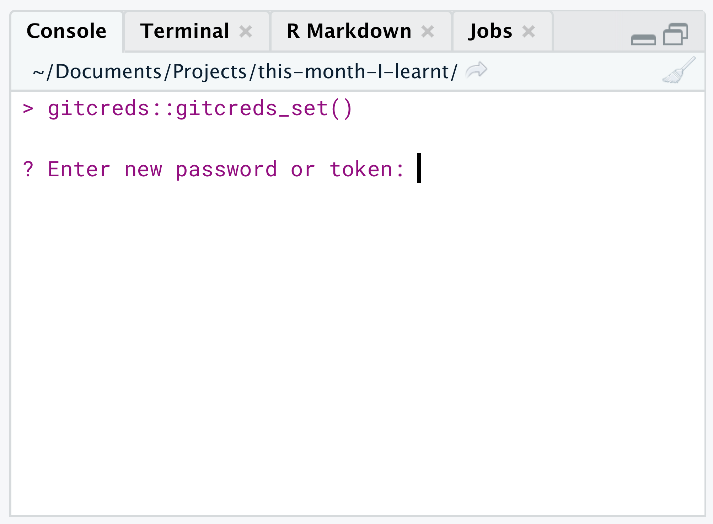Click the empty tab bar area after Jobs

click(590, 31)
